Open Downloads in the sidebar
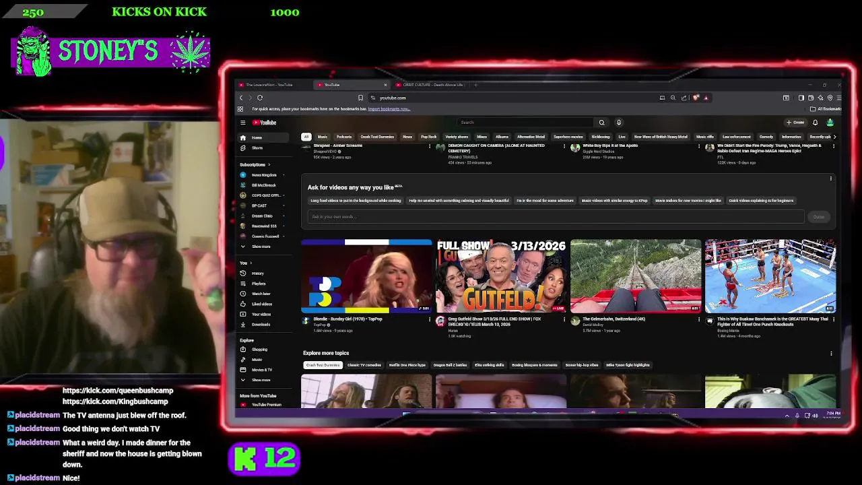The width and height of the screenshot is (862, 485). click(263, 325)
